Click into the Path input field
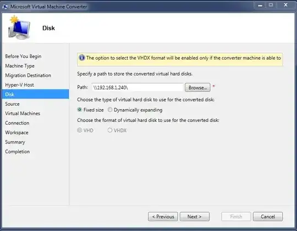 (x=137, y=88)
